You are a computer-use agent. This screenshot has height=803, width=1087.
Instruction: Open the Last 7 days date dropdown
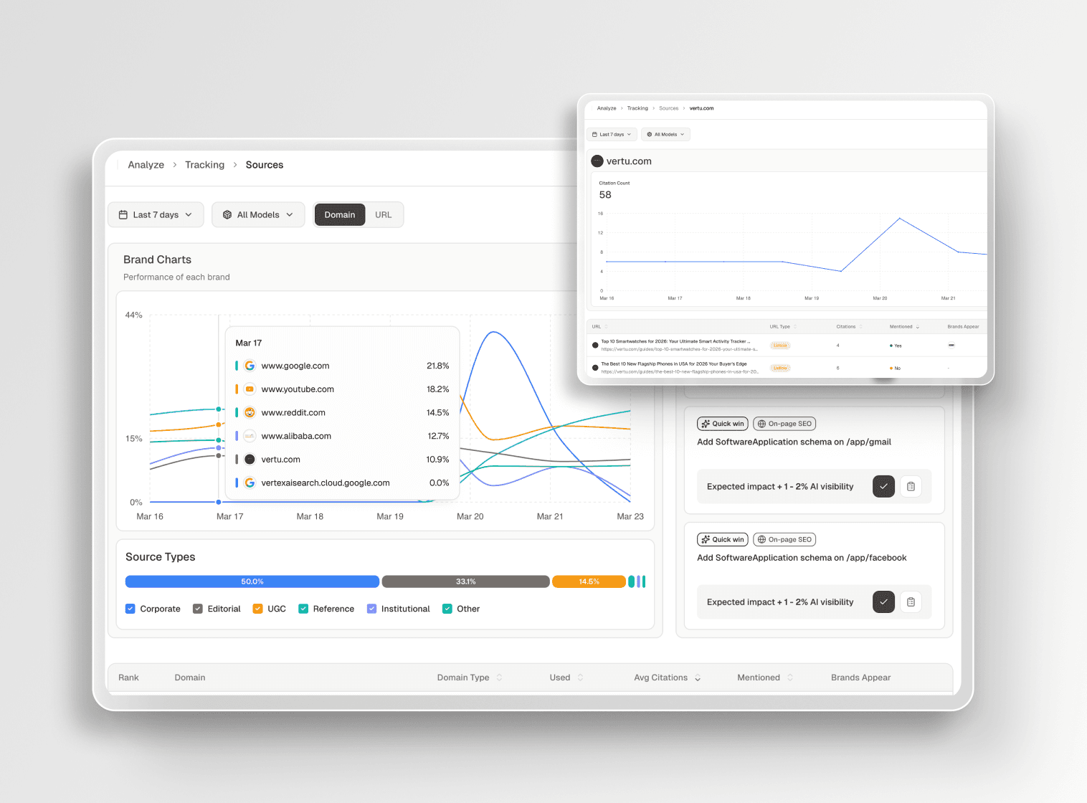156,214
